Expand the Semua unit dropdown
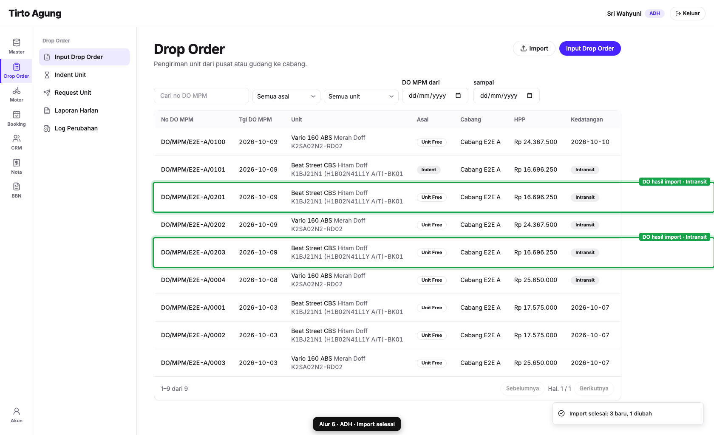 (361, 96)
